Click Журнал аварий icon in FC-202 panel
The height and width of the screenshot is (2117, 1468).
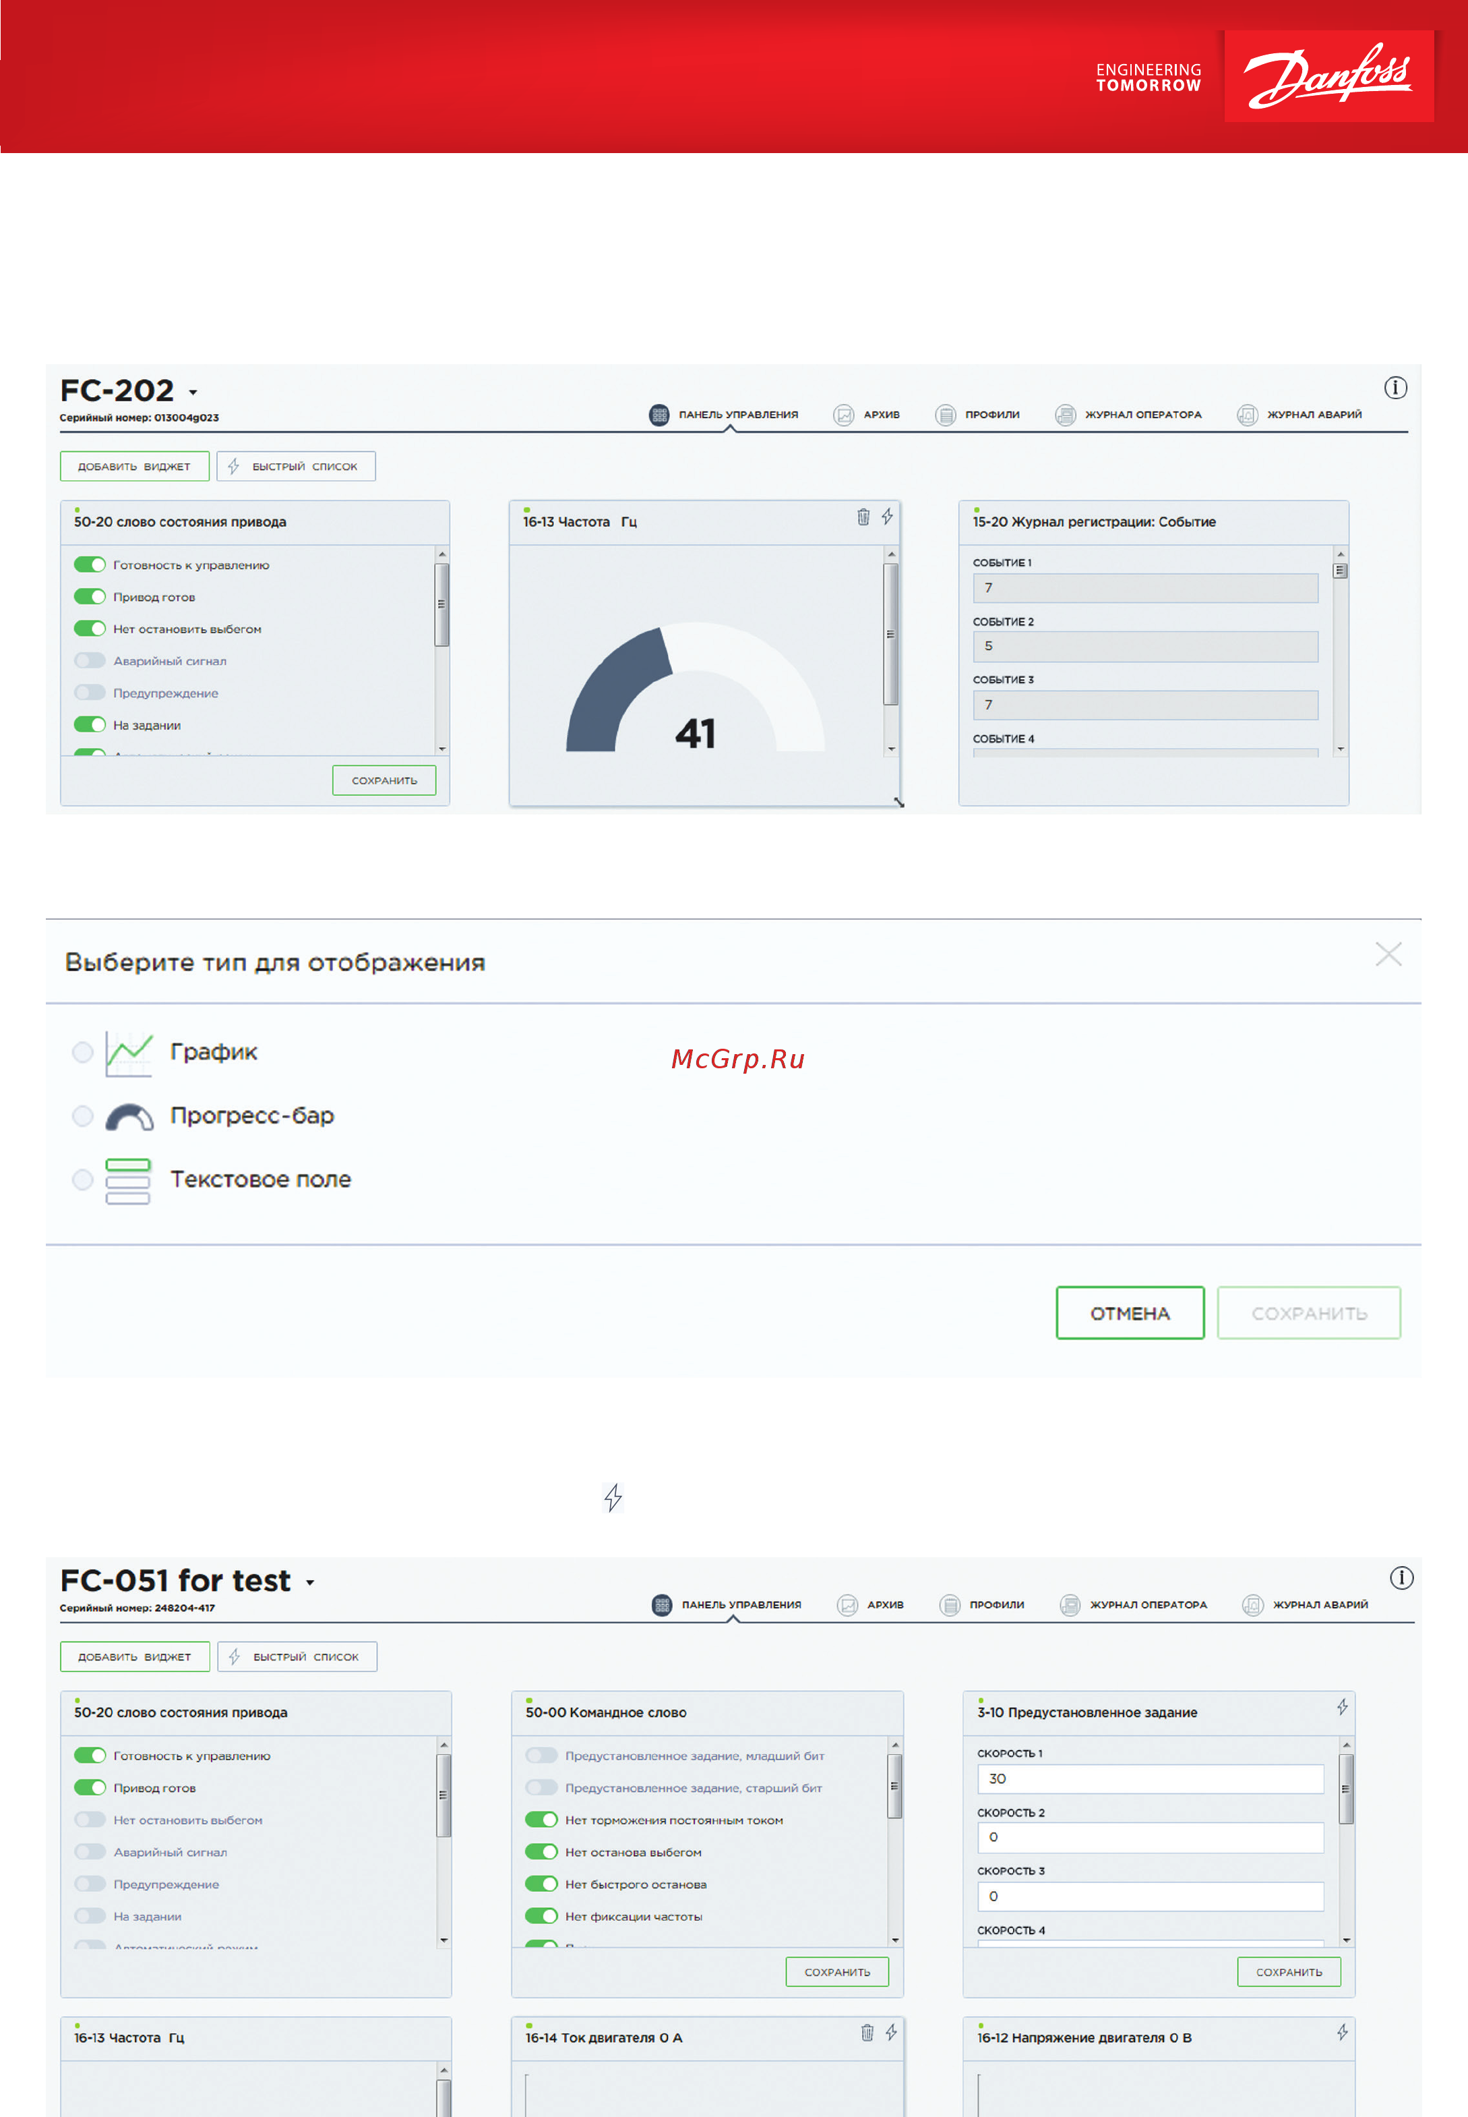[1247, 415]
